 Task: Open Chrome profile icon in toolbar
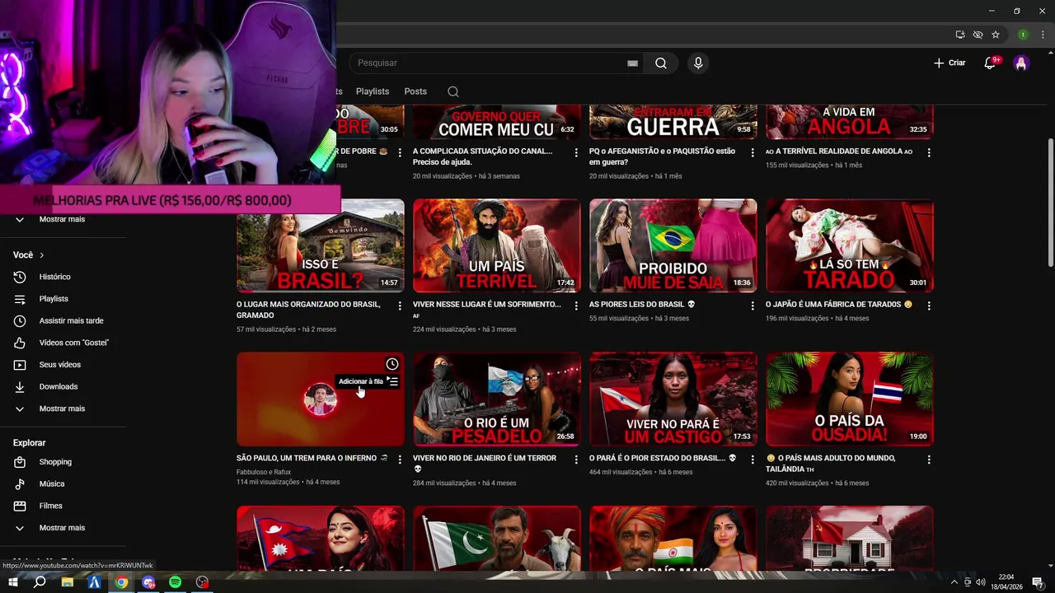pyautogui.click(x=1023, y=35)
